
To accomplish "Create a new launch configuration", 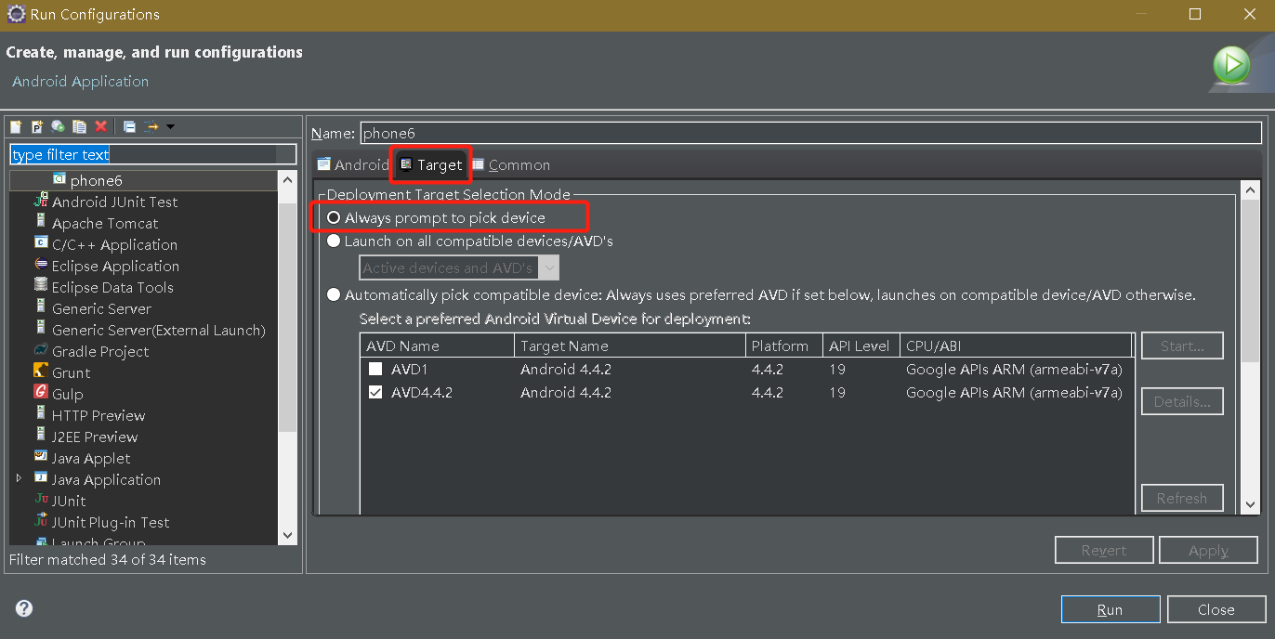I will tap(16, 126).
